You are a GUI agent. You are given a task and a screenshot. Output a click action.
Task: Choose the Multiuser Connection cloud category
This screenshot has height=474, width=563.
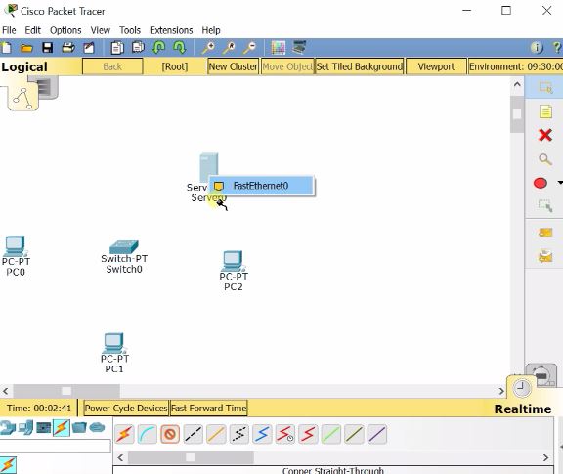coord(97,427)
